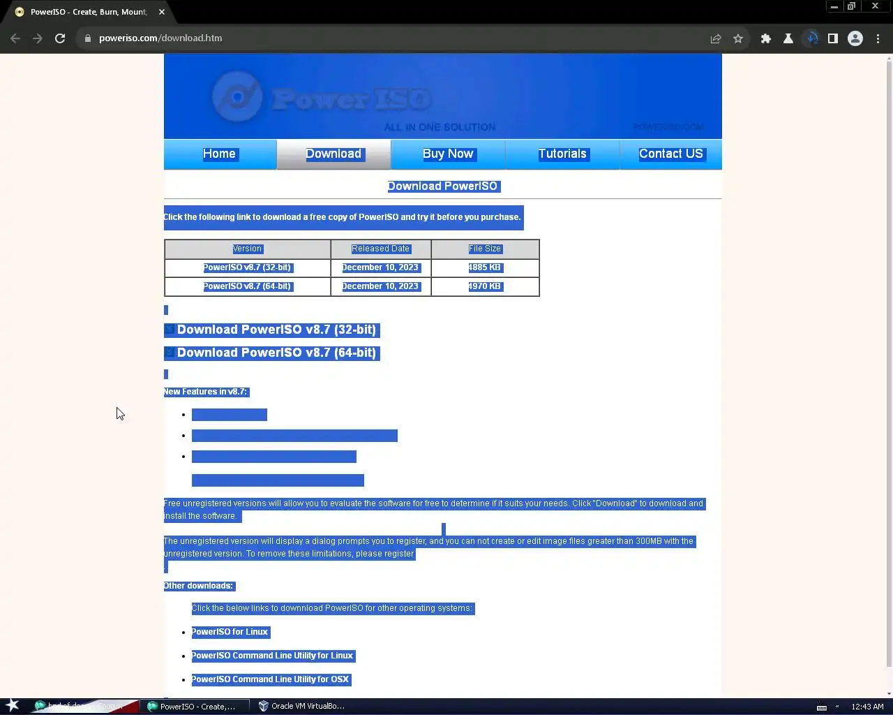Viewport: 893px width, 715px height.
Task: Click the '4970 KB' file size cell
Action: pos(485,286)
